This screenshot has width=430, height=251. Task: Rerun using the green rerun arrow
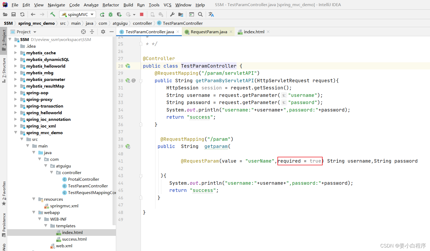(102, 14)
